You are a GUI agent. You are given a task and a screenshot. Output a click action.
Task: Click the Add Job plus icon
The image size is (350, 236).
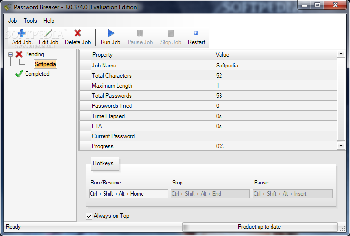coord(22,33)
